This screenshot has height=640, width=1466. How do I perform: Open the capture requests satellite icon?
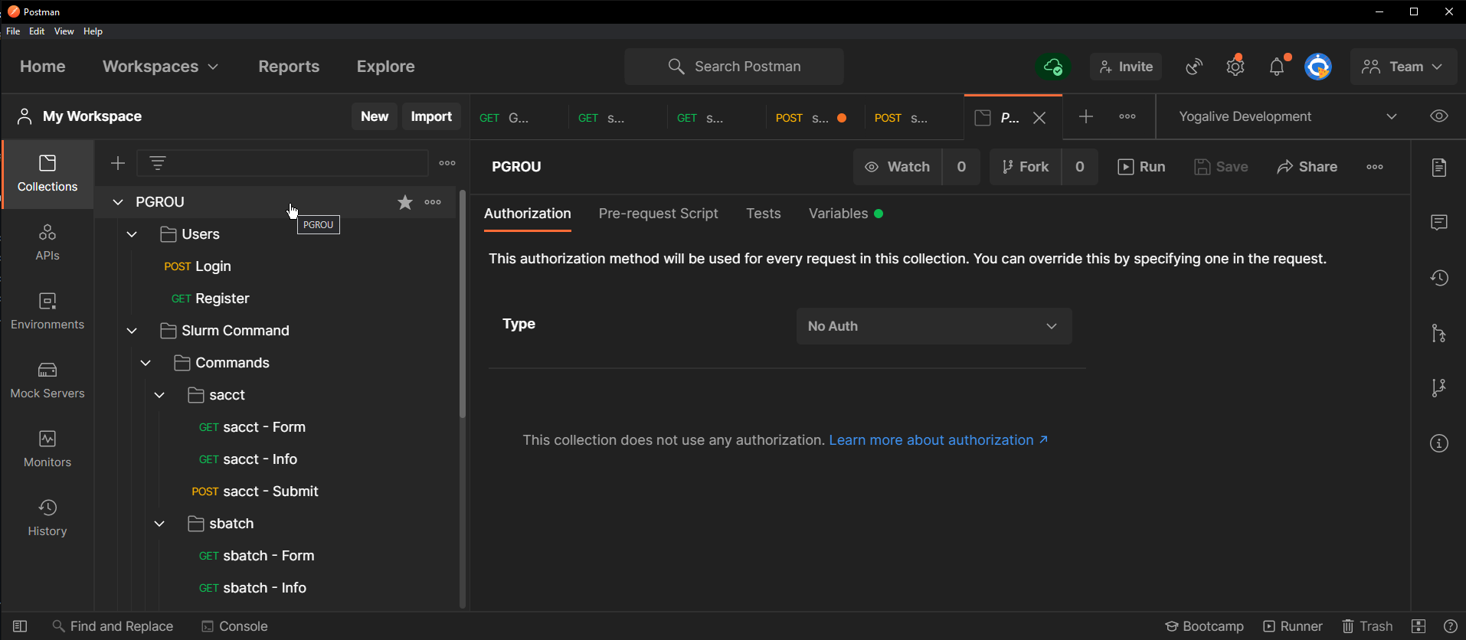point(1194,67)
